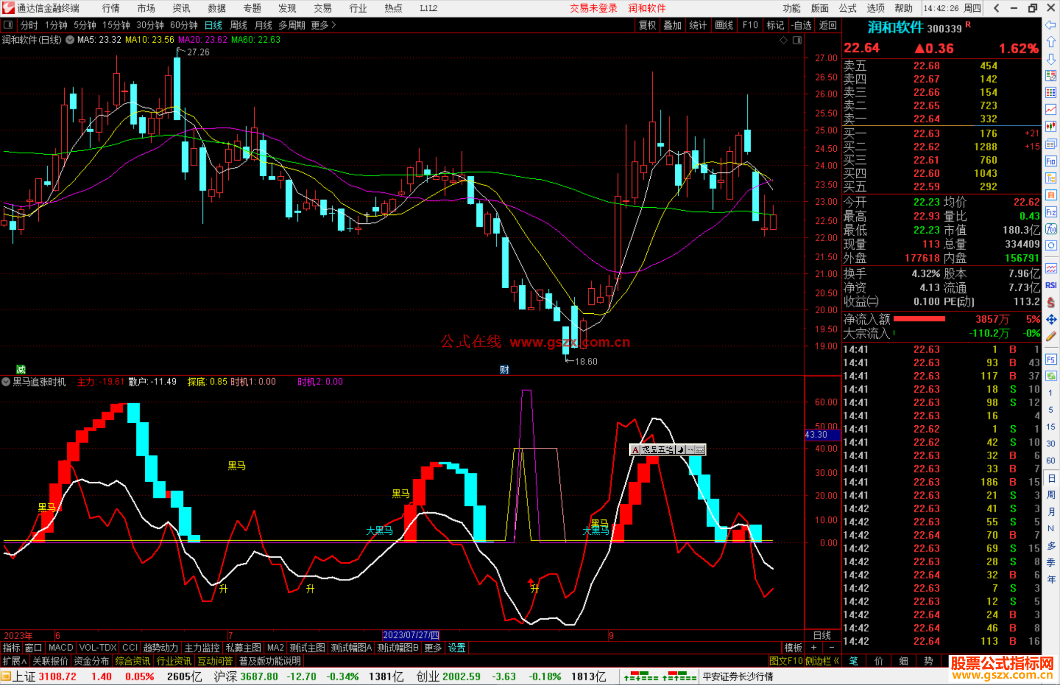Viewport: 1060px width, 685px height.
Task: Click the 复权 button
Action: pyautogui.click(x=647, y=25)
